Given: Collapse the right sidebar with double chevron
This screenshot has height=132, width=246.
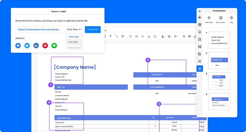Looking at the screenshot, I should pos(199,11).
